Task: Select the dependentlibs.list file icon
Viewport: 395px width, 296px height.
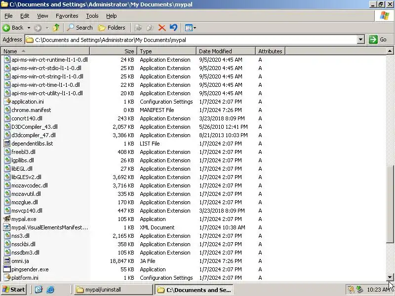Action: click(x=7, y=144)
